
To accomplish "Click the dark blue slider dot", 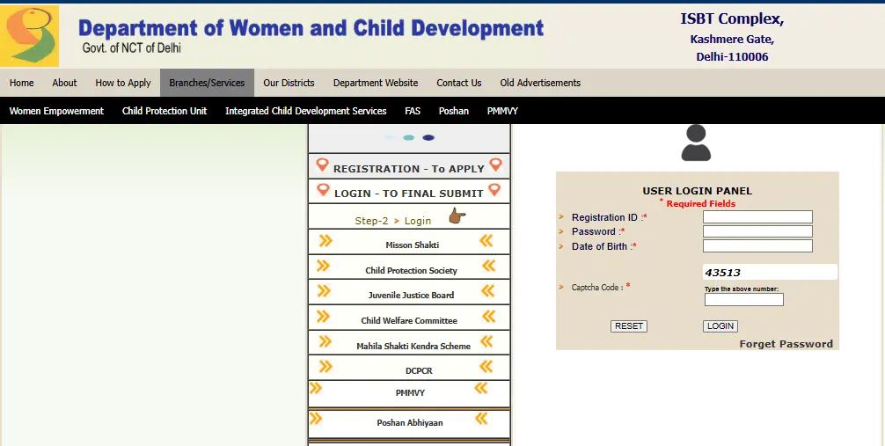I will (x=428, y=138).
